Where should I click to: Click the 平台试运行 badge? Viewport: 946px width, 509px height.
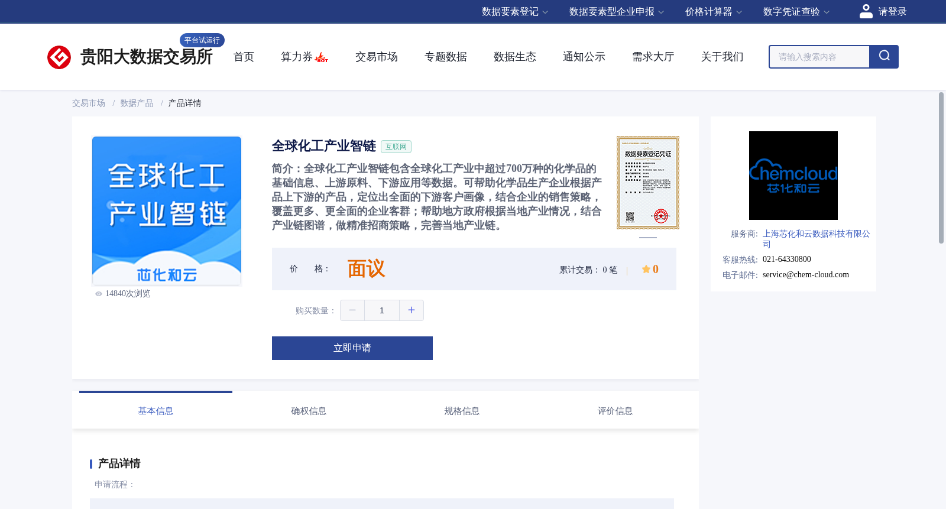click(202, 40)
